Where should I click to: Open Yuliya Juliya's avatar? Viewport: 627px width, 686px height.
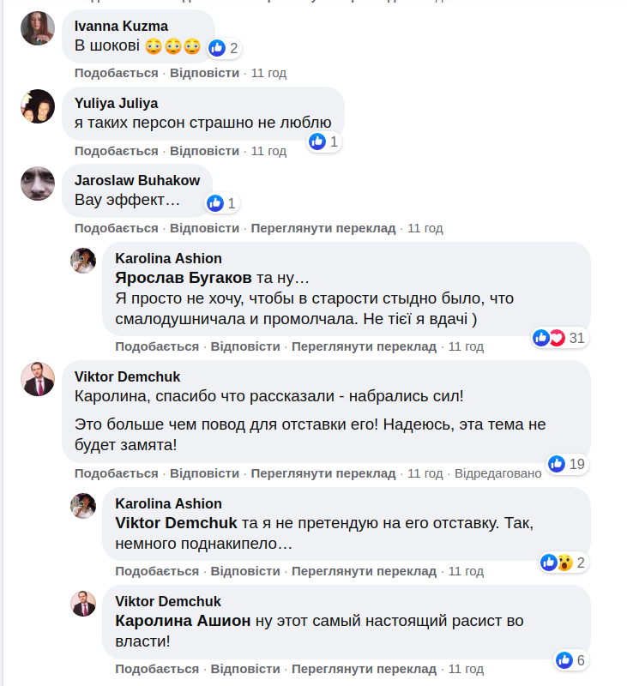[x=38, y=105]
